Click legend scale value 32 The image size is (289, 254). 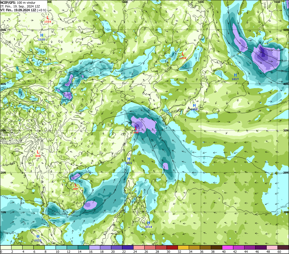click(179, 252)
